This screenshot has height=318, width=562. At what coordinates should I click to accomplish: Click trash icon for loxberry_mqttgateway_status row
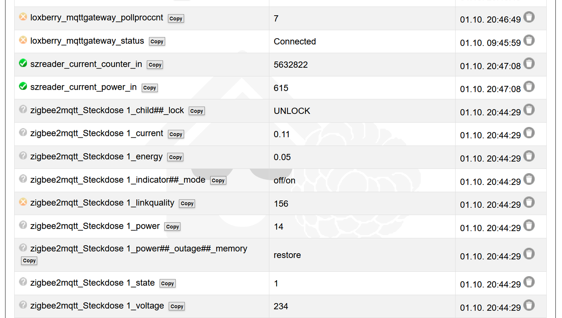point(529,40)
